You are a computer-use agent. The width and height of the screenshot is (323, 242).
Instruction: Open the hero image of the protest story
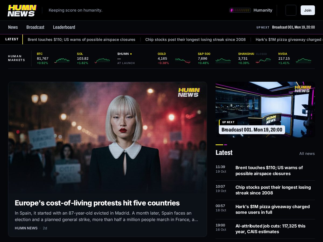107,137
